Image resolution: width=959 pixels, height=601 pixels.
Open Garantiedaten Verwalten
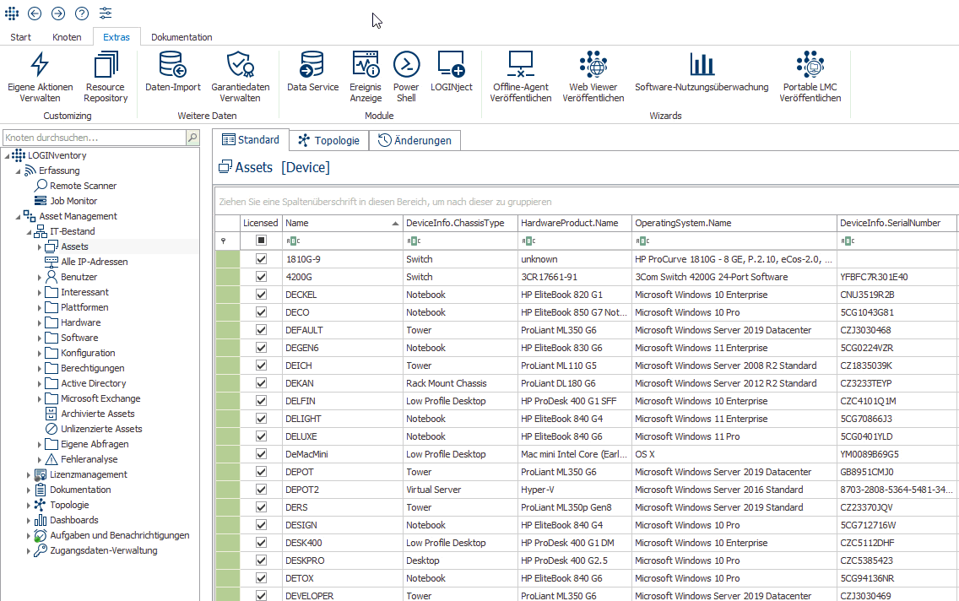(241, 77)
